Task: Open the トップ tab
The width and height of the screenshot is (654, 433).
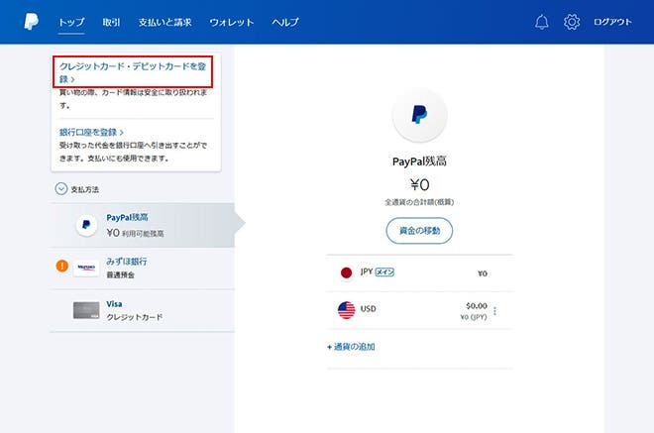Action: pyautogui.click(x=71, y=22)
